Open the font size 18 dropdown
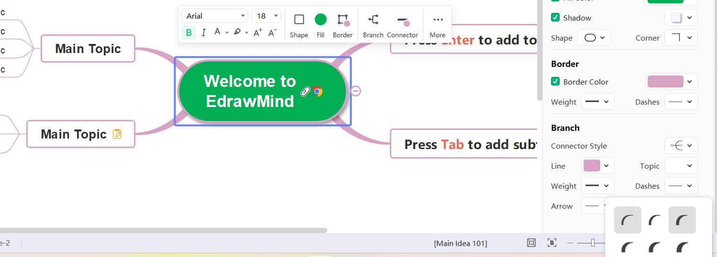This screenshot has height=257, width=717. point(266,16)
